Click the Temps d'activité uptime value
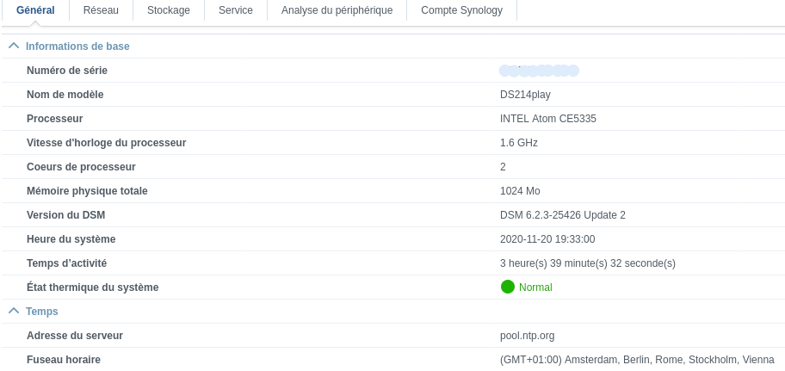 pos(587,263)
